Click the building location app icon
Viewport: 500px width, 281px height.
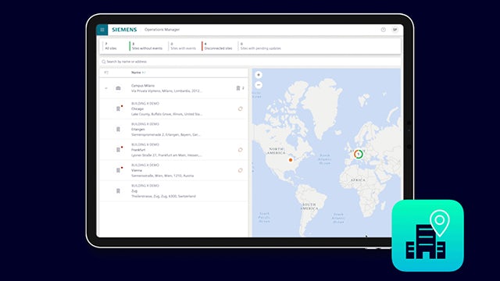tap(427, 236)
